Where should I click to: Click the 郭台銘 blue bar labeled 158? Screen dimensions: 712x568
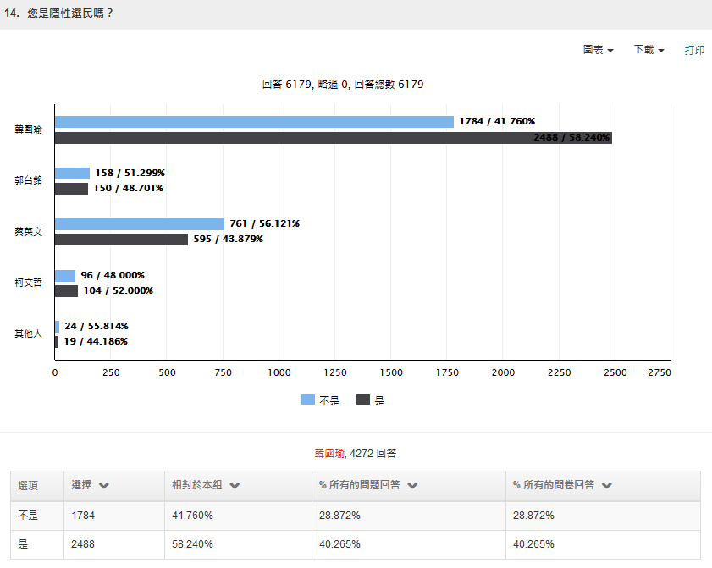click(72, 174)
